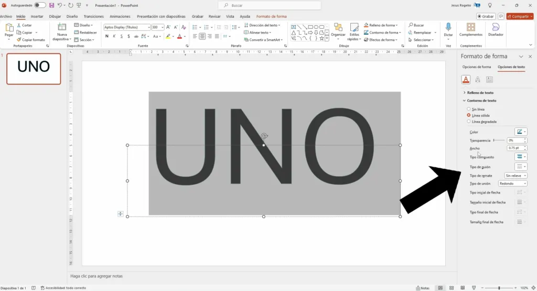Adjust the Transparencia slider
Viewport: 537px width, 291px height.
tap(499, 141)
